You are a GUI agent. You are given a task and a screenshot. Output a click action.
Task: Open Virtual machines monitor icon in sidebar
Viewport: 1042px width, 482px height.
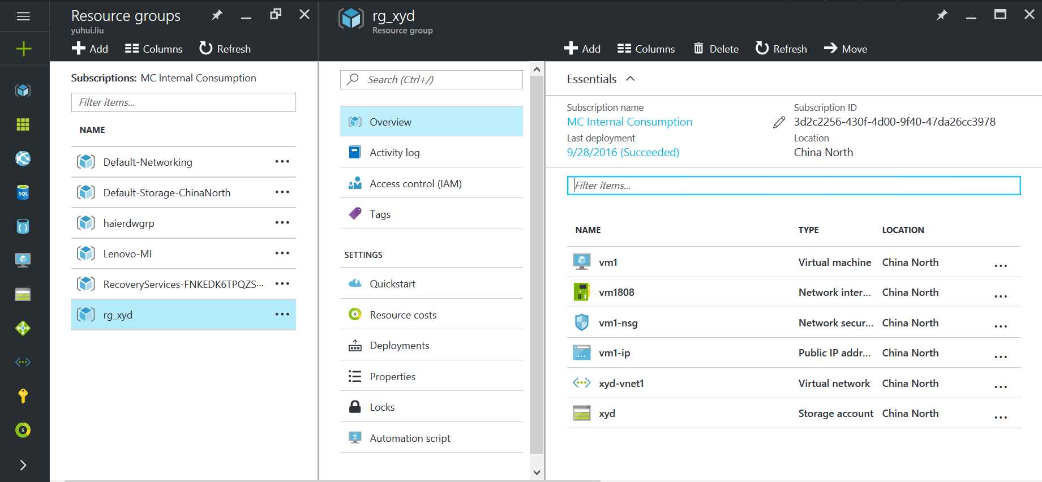click(x=23, y=260)
